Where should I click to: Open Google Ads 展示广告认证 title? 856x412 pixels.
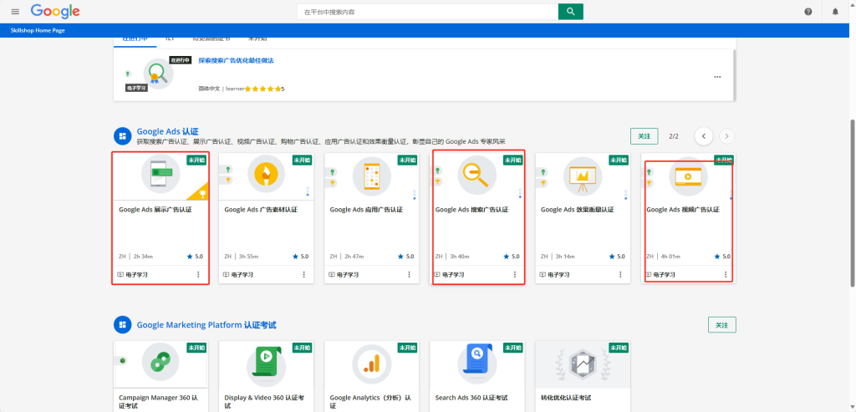(x=155, y=210)
